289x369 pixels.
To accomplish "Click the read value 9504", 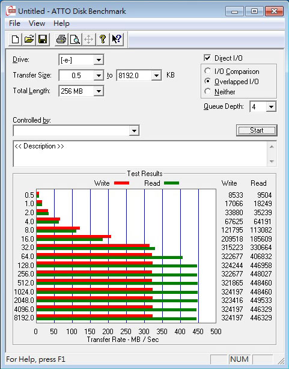I will click(264, 195).
